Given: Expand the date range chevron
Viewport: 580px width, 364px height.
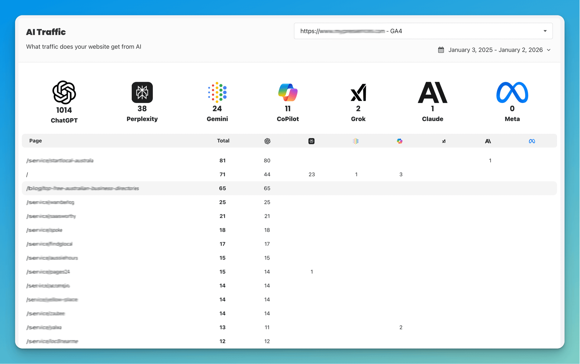Looking at the screenshot, I should (x=549, y=50).
